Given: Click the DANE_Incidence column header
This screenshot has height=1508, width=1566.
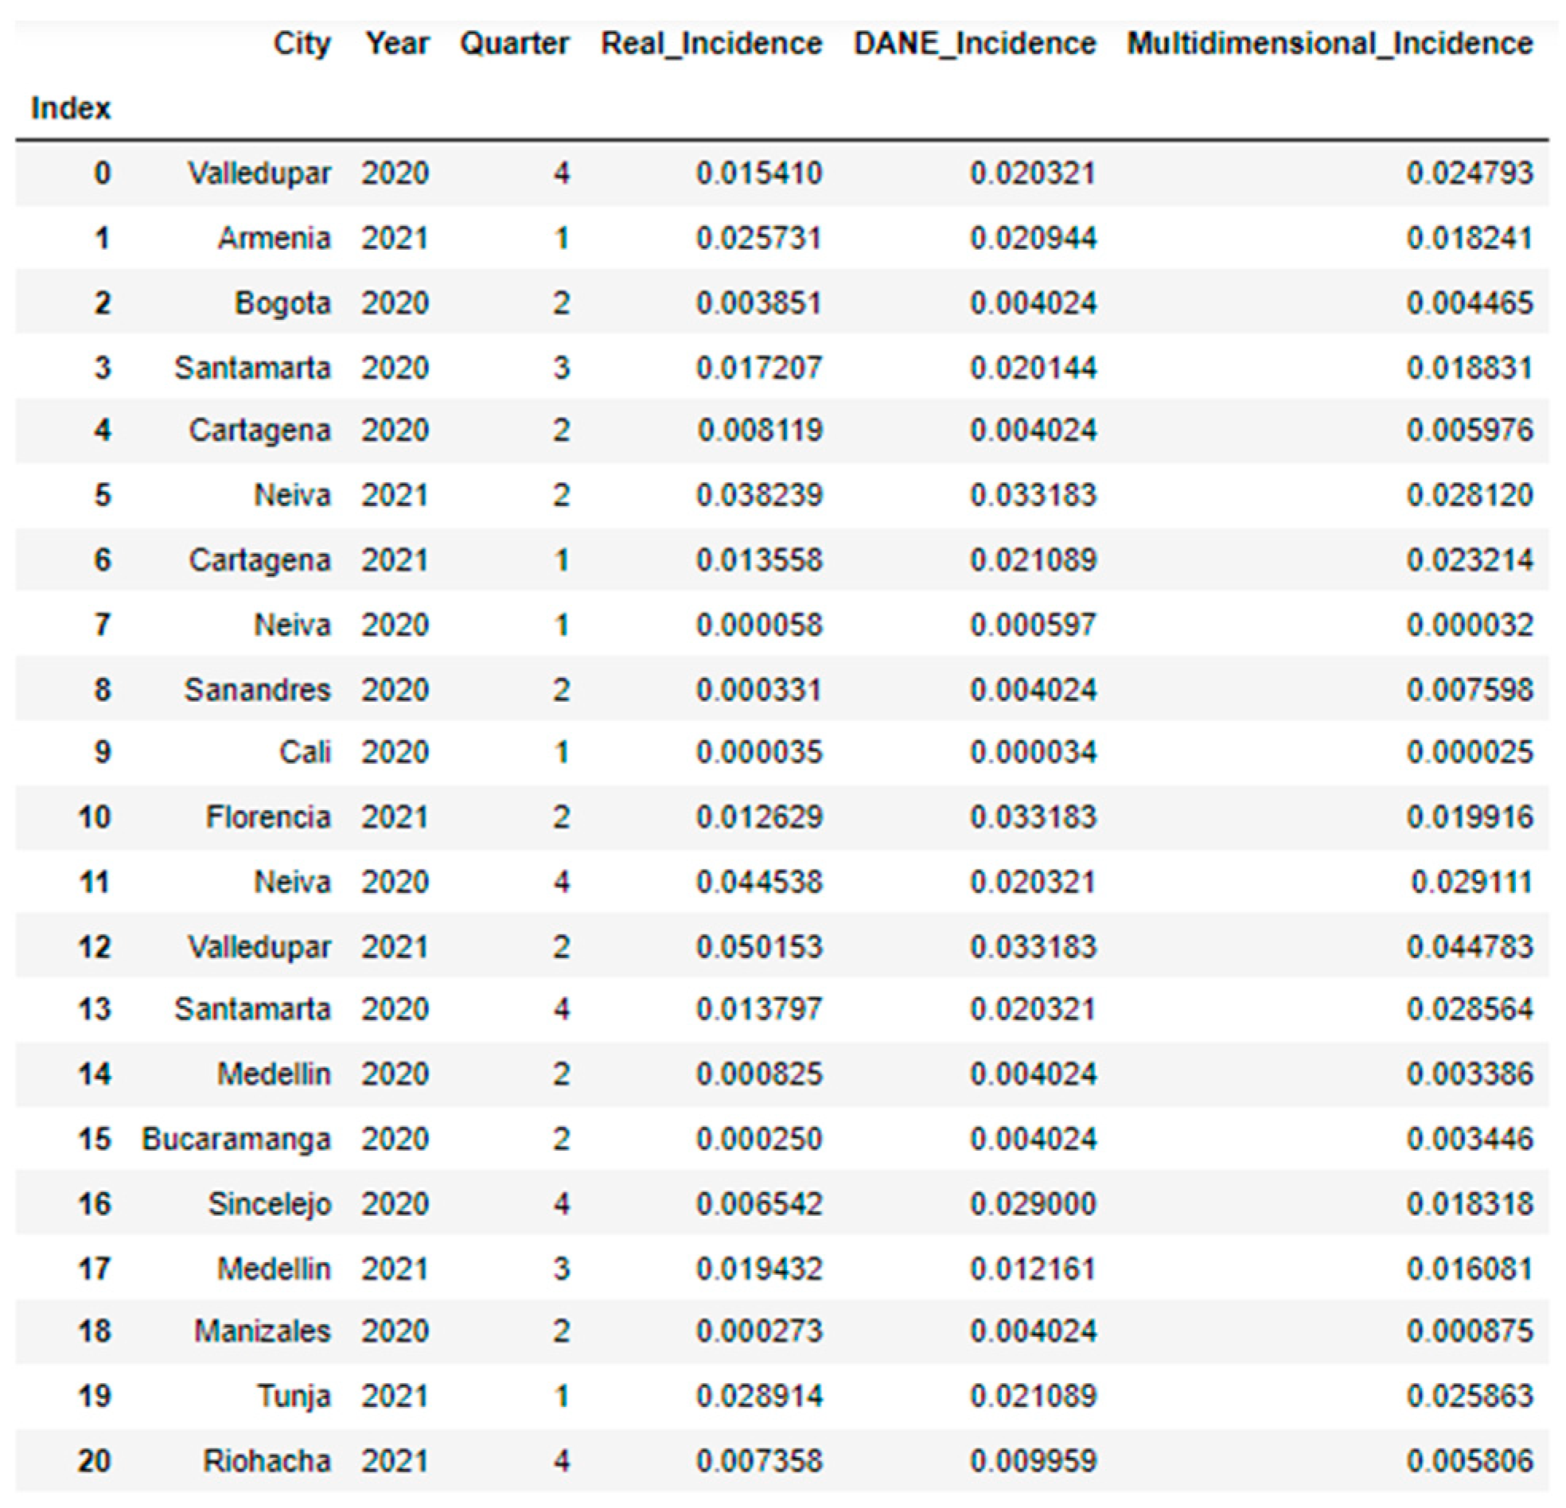Looking at the screenshot, I should (975, 43).
